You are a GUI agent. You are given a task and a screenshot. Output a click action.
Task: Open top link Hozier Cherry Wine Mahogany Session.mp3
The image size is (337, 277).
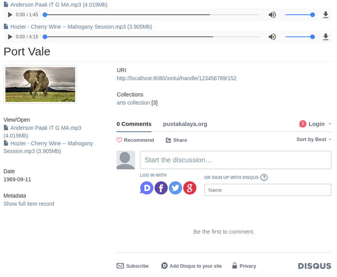pyautogui.click(x=81, y=27)
